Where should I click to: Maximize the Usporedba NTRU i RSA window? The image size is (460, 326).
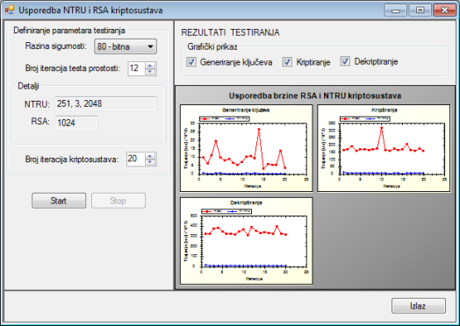420,11
